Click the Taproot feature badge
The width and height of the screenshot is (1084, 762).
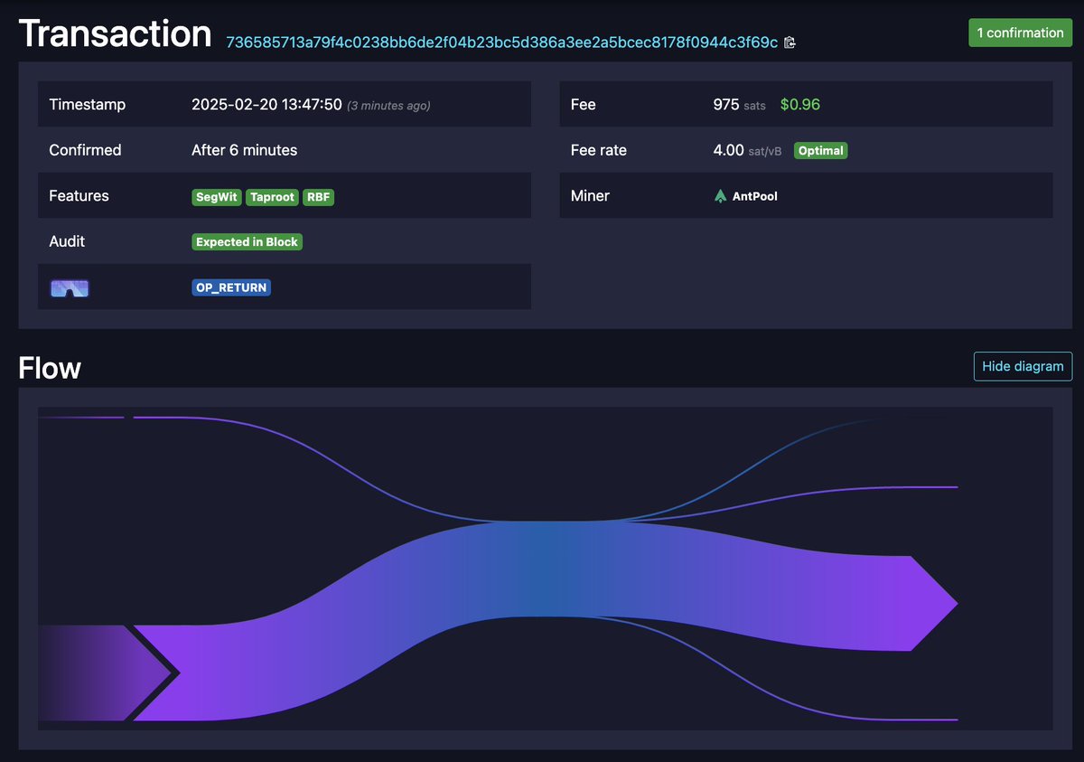272,196
